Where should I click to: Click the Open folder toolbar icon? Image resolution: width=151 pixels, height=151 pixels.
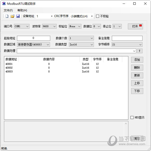coord(12,16)
